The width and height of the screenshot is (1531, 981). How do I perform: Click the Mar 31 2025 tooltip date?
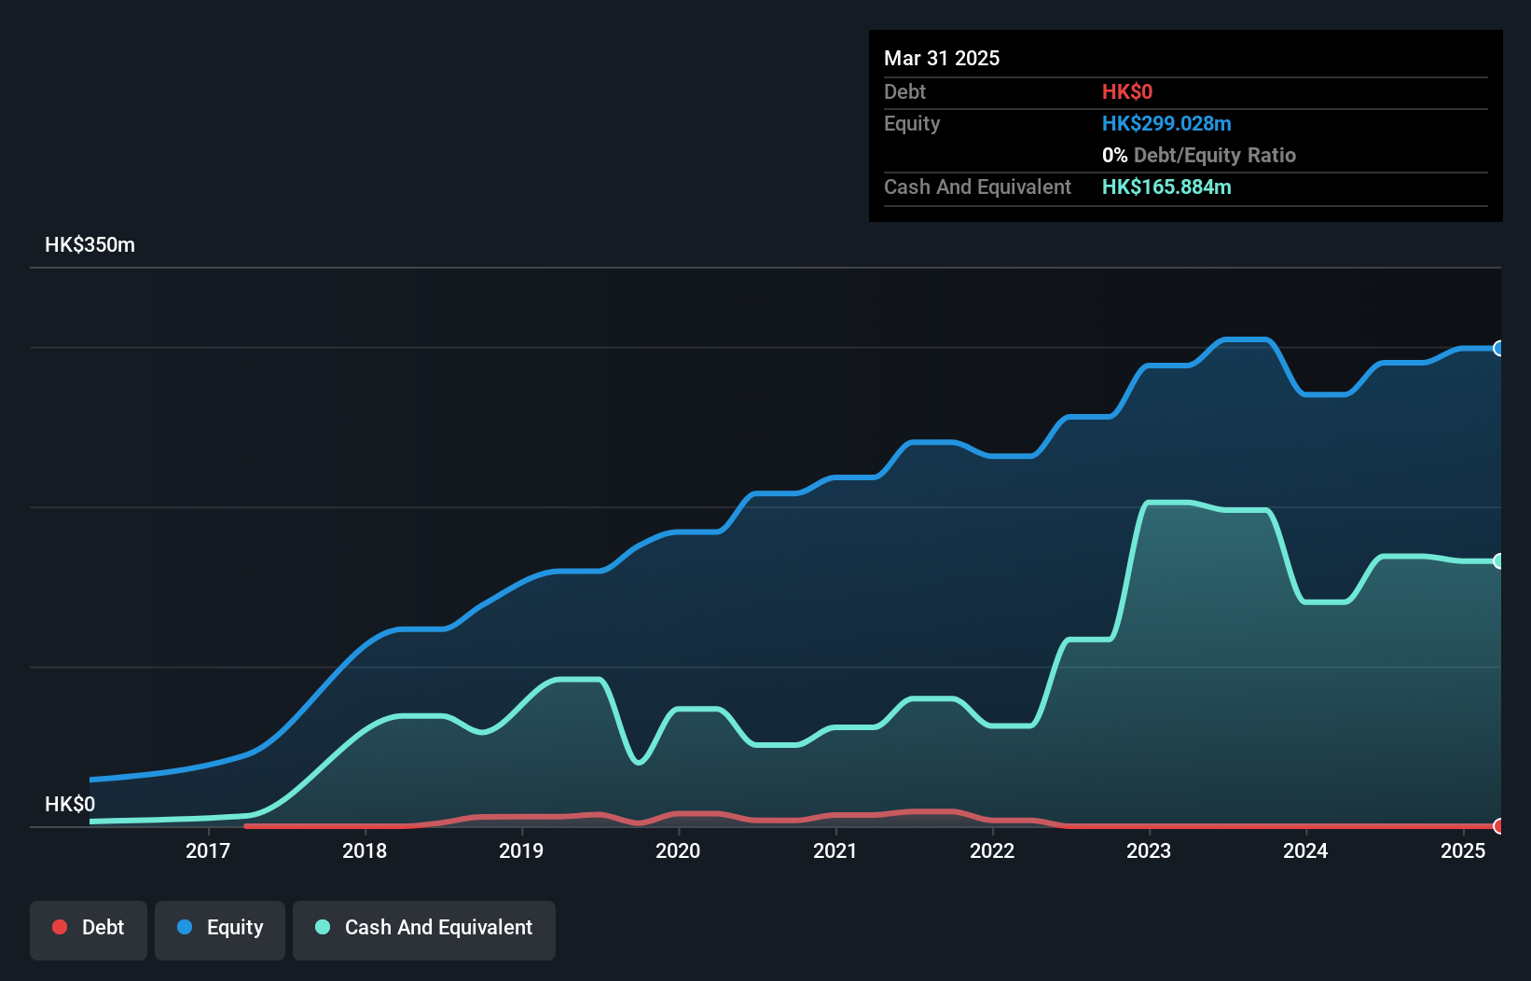(x=942, y=58)
